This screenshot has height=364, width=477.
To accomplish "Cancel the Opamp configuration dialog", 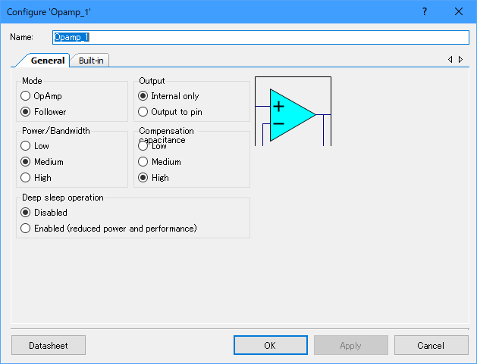I will click(x=431, y=345).
